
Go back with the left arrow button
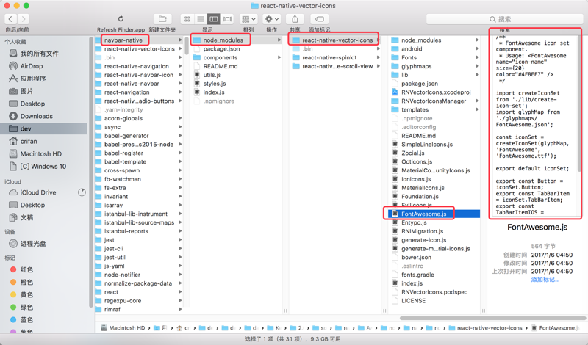(10, 19)
